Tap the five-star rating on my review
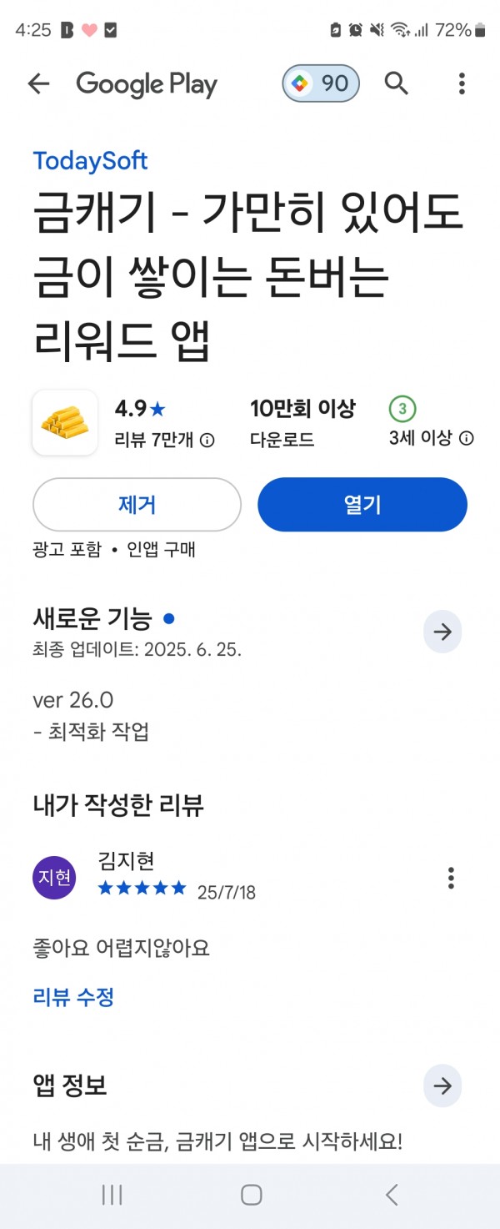Image resolution: width=500 pixels, height=1229 pixels. point(142,889)
